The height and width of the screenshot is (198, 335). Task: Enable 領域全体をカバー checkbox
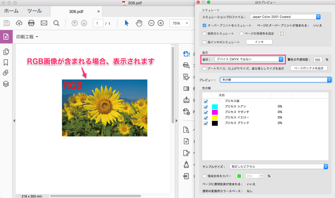pos(204,176)
